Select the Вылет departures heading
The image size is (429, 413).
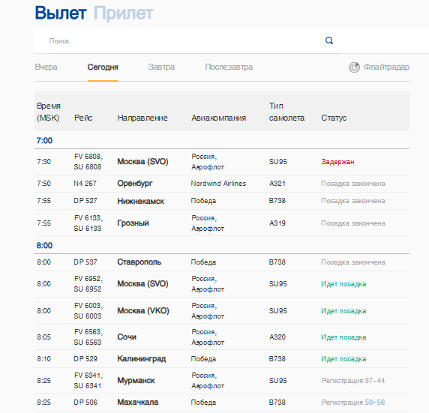(x=61, y=13)
